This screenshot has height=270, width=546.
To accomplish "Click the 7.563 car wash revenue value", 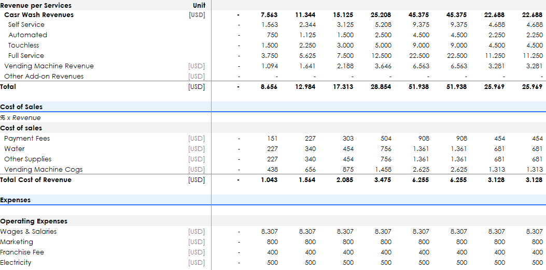I will [269, 15].
